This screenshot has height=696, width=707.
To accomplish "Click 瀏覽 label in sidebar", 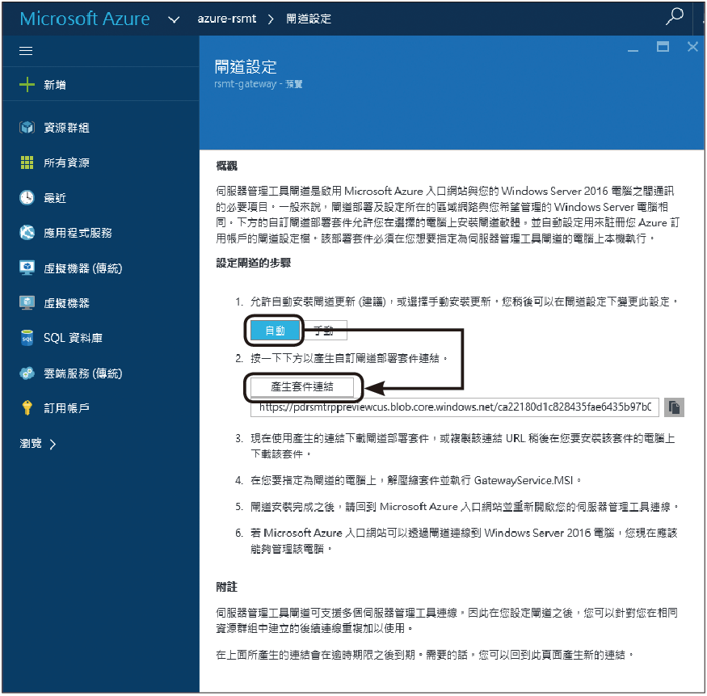I will [x=31, y=444].
